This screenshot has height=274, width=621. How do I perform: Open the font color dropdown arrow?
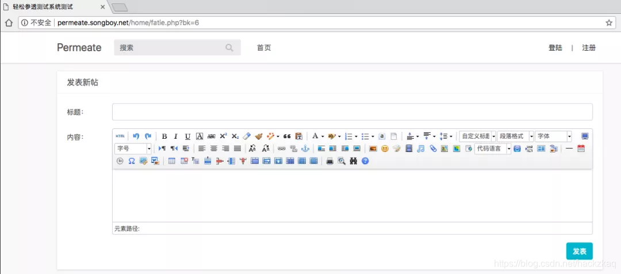323,136
